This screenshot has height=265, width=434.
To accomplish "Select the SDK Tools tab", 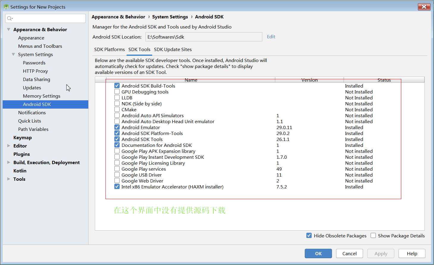I will 139,50.
